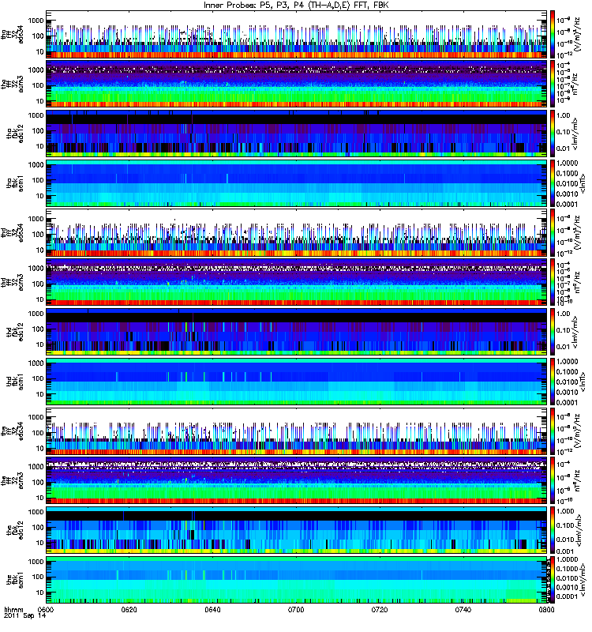This screenshot has width=592, height=632.
Task: Click the 'tha fbk edc12' panel label
Action: (x=15, y=134)
